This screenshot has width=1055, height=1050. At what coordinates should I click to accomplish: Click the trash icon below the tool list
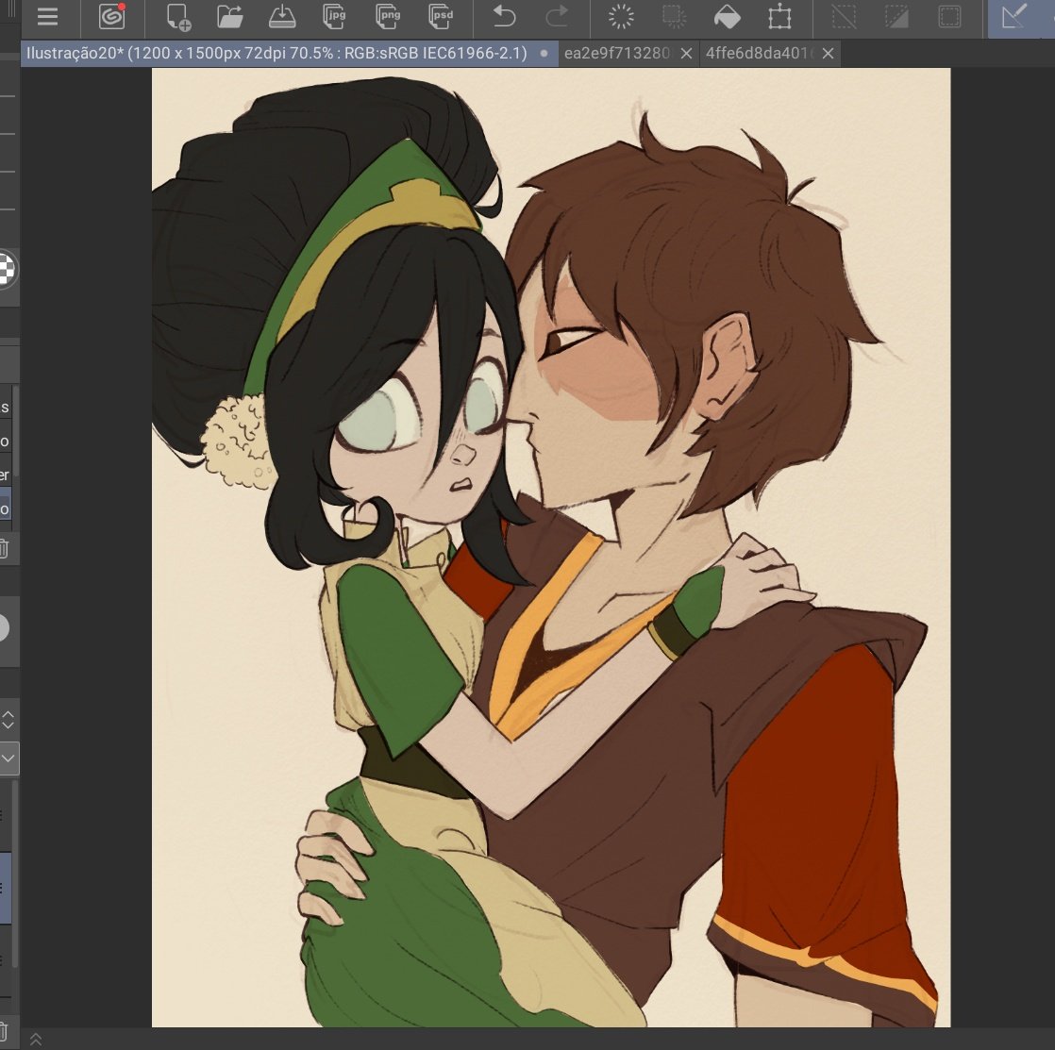tap(4, 548)
